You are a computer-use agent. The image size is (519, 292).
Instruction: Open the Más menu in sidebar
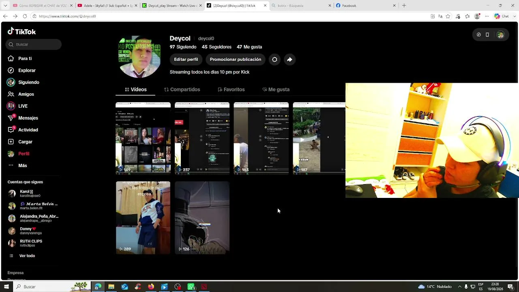pyautogui.click(x=17, y=165)
